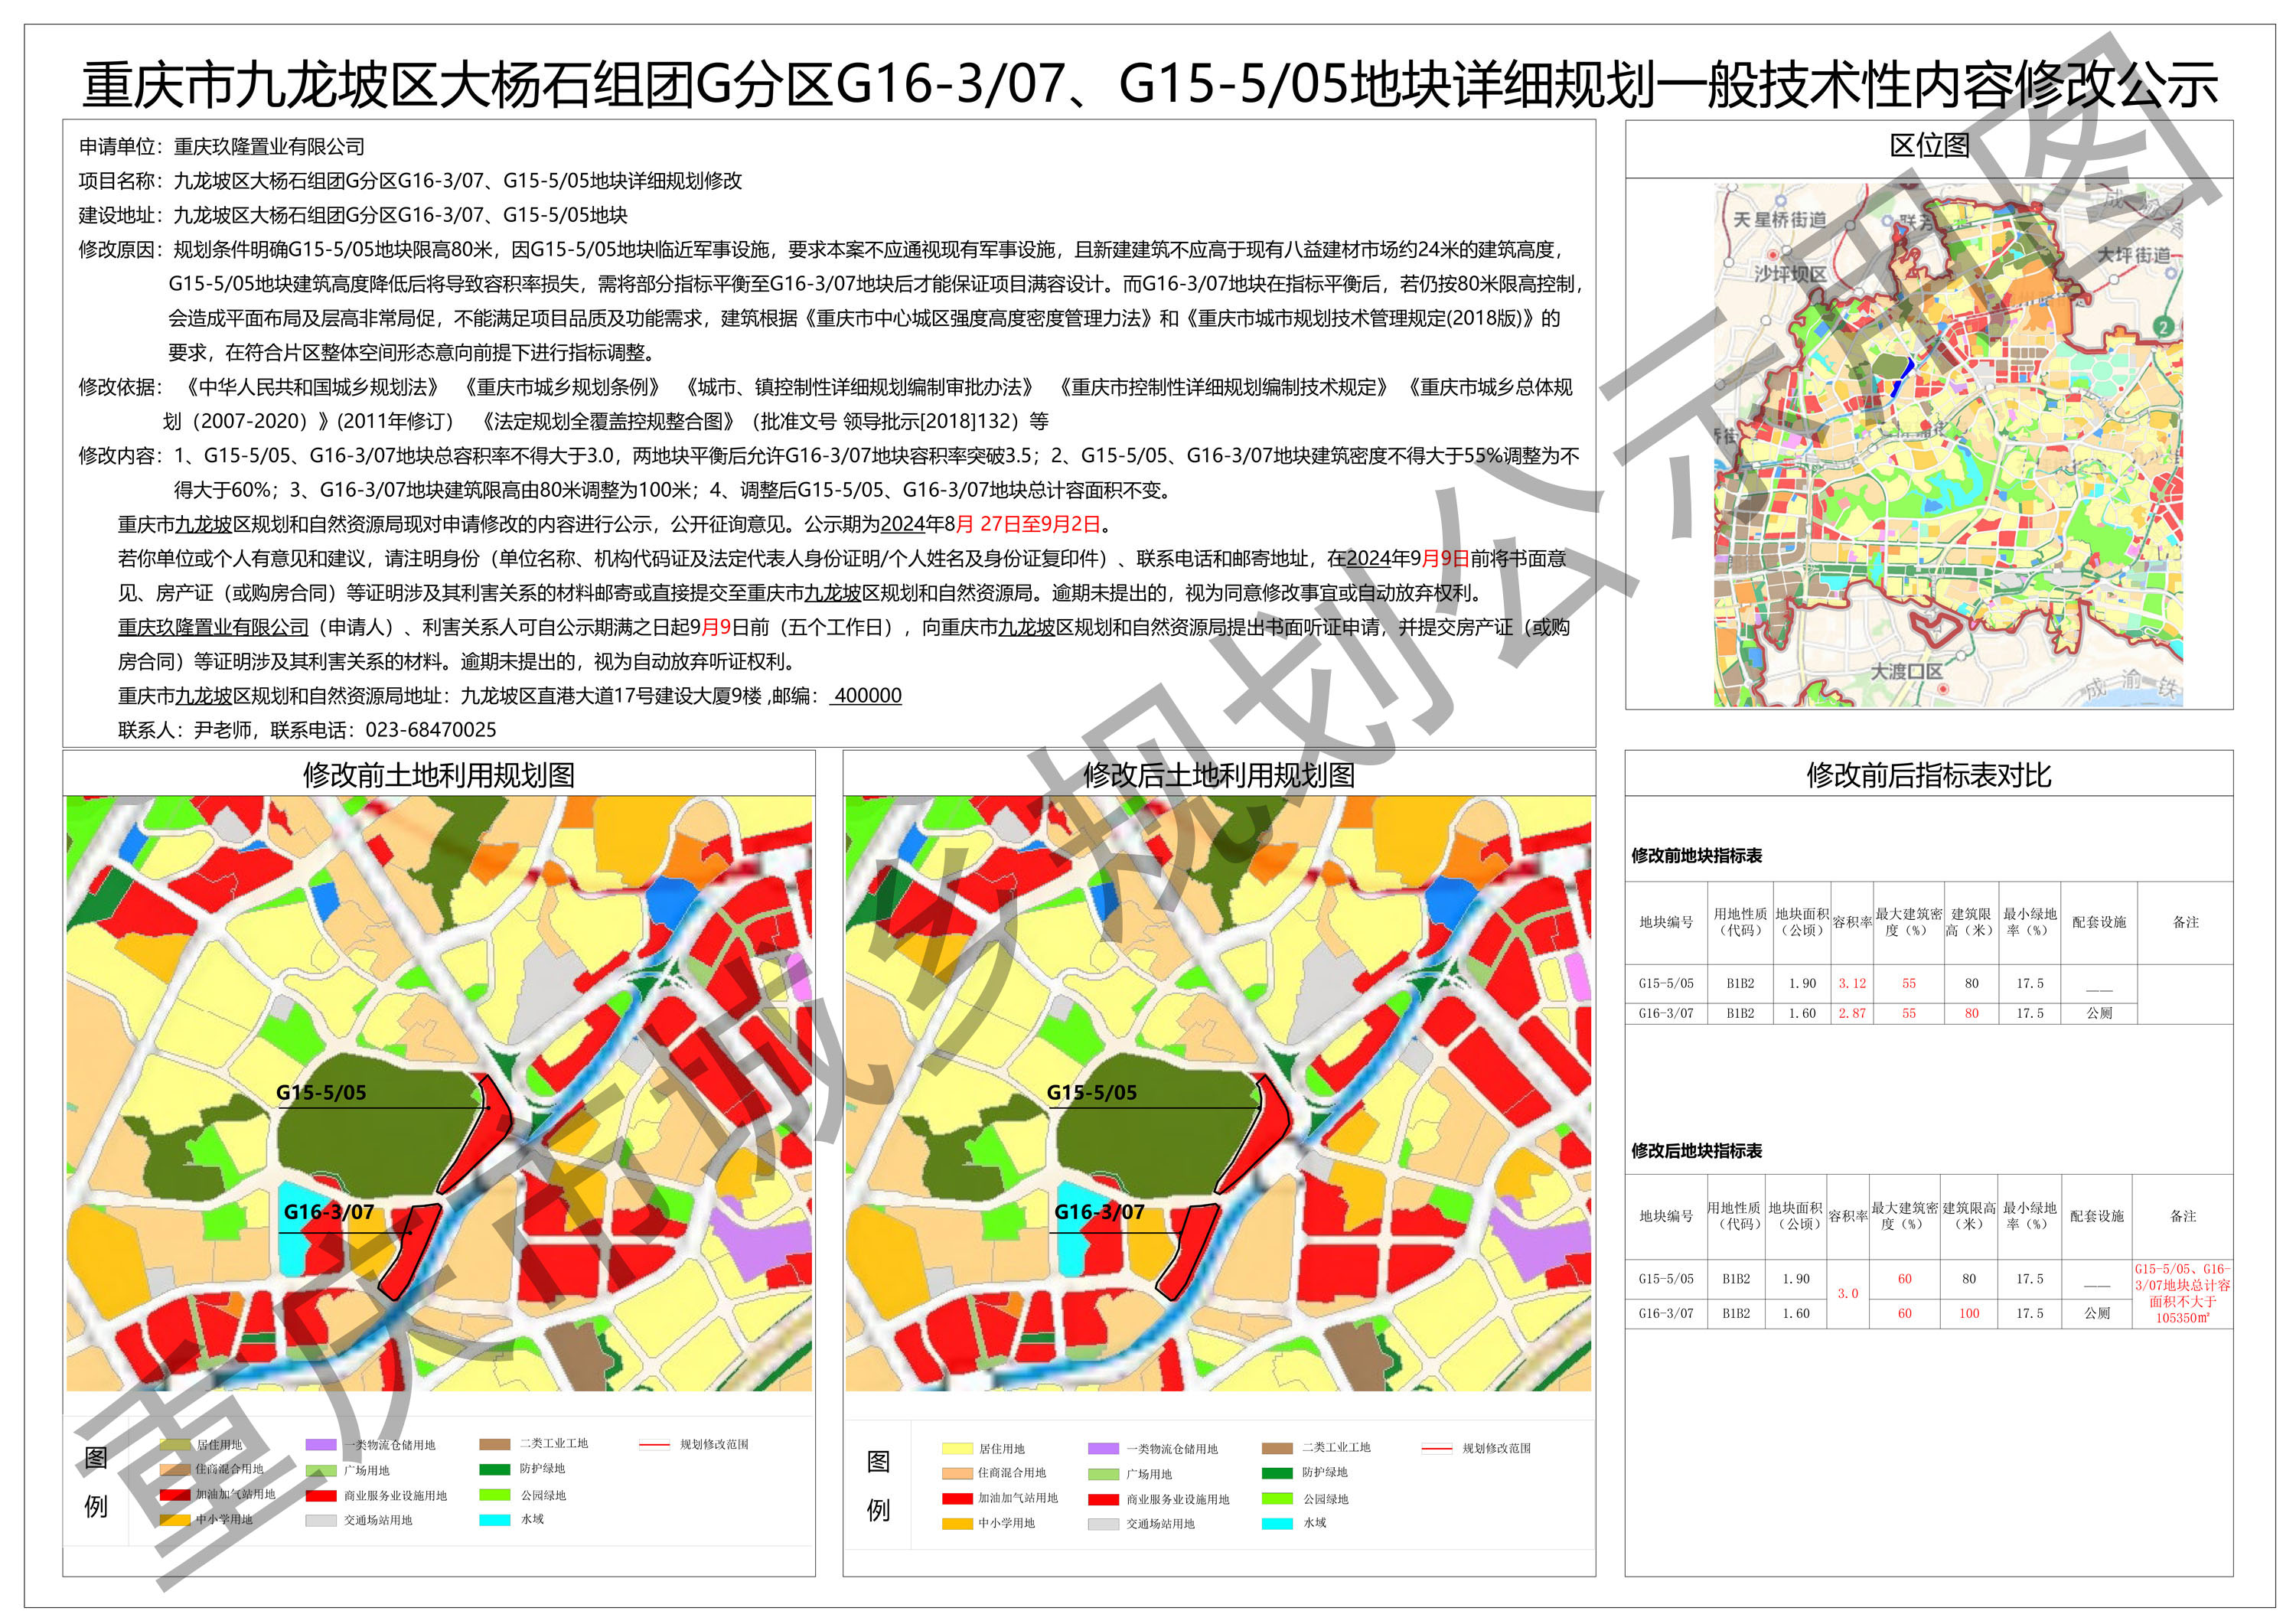This screenshot has width=2296, height=1624.
Task: Click the 二类工业工地 brown swatch in right legend
Action: tap(1277, 1447)
